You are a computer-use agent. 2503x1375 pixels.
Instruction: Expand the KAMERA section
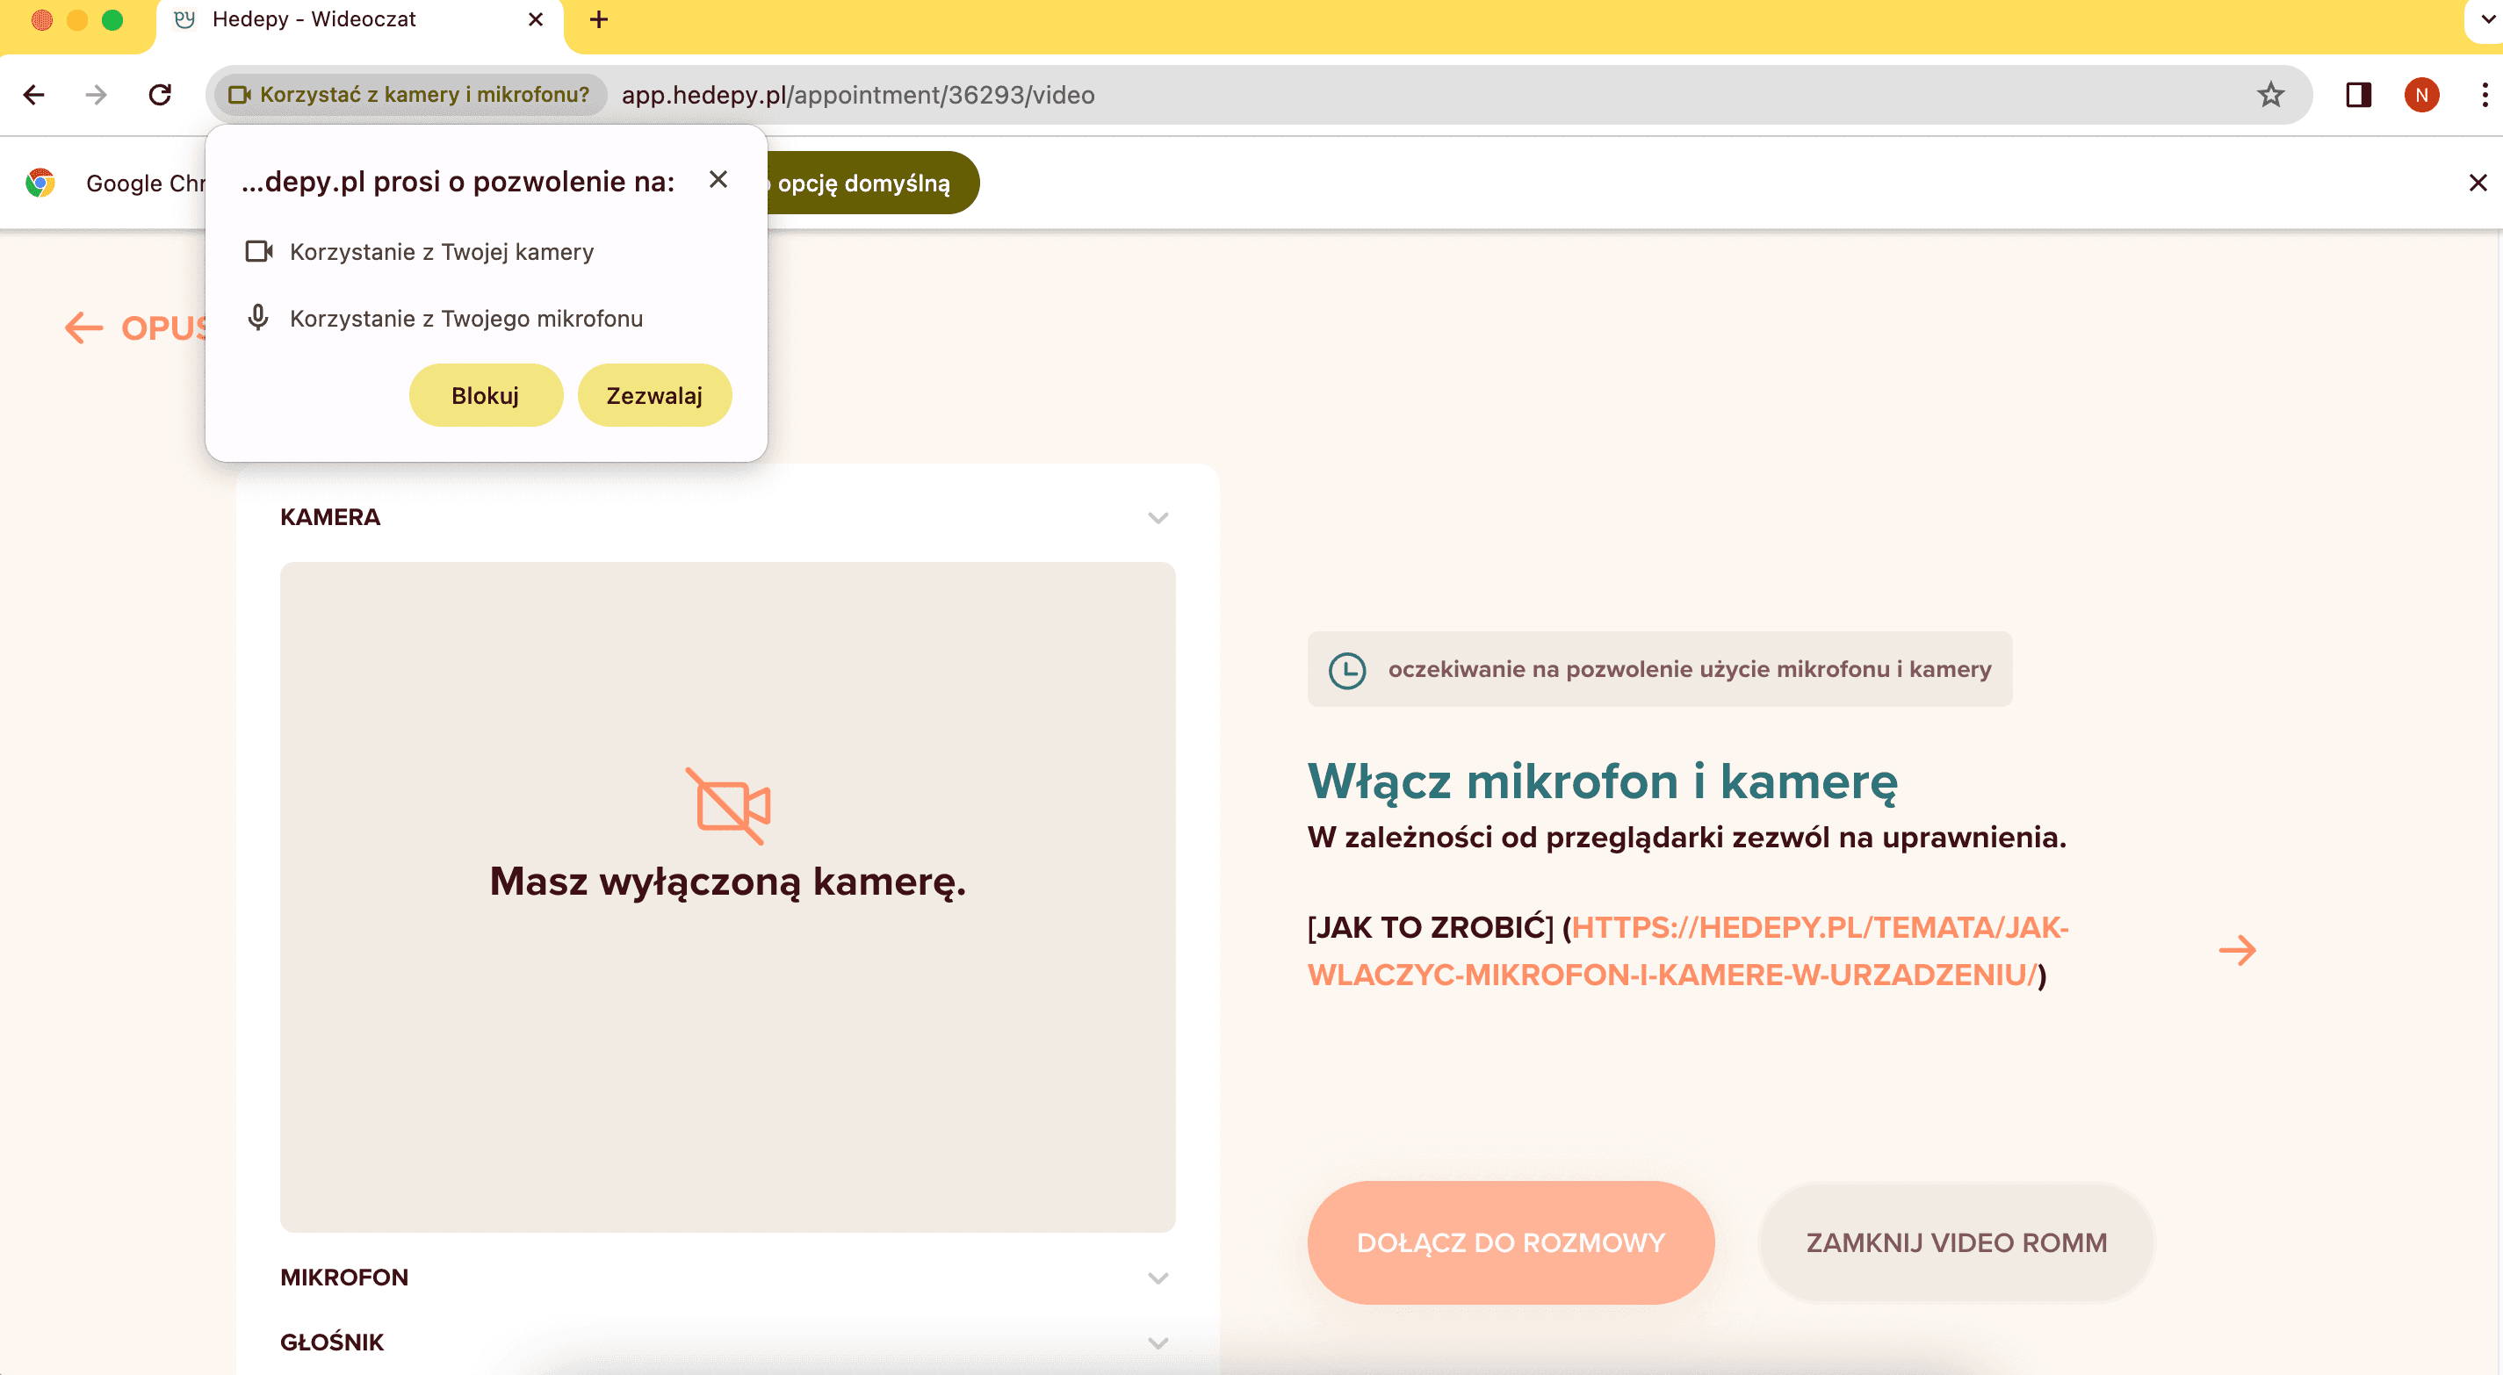1158,517
